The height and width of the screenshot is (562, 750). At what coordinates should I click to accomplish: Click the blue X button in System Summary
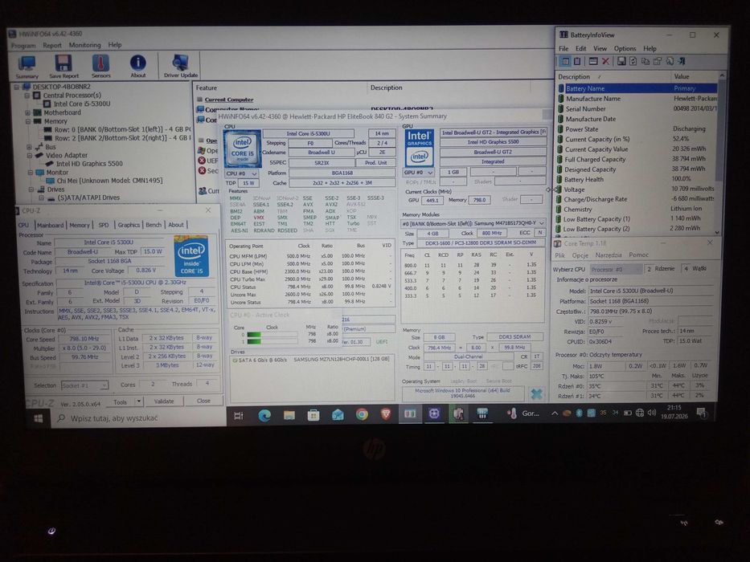(x=536, y=393)
